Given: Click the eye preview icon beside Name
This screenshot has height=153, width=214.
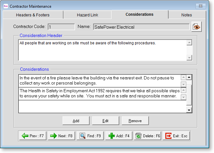Looking at the screenshot, I should [196, 27].
